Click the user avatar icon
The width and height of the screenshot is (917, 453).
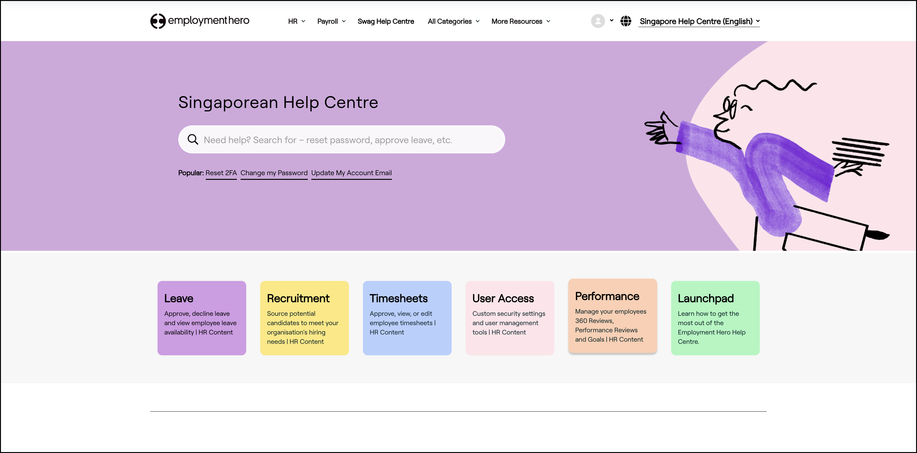click(598, 21)
